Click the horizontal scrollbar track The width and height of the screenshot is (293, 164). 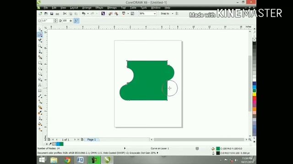199,139
